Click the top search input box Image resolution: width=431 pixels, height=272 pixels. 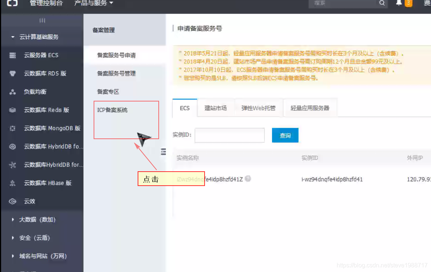(x=342, y=3)
